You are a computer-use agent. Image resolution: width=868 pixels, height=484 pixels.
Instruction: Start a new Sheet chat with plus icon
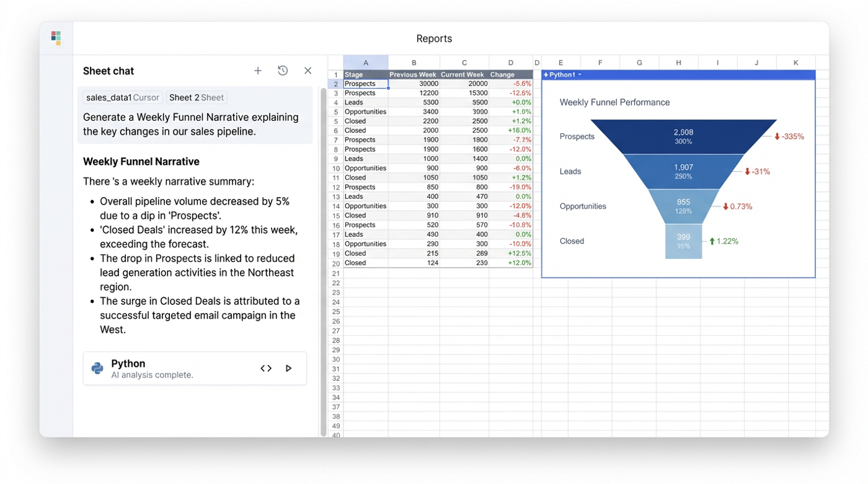pyautogui.click(x=258, y=71)
